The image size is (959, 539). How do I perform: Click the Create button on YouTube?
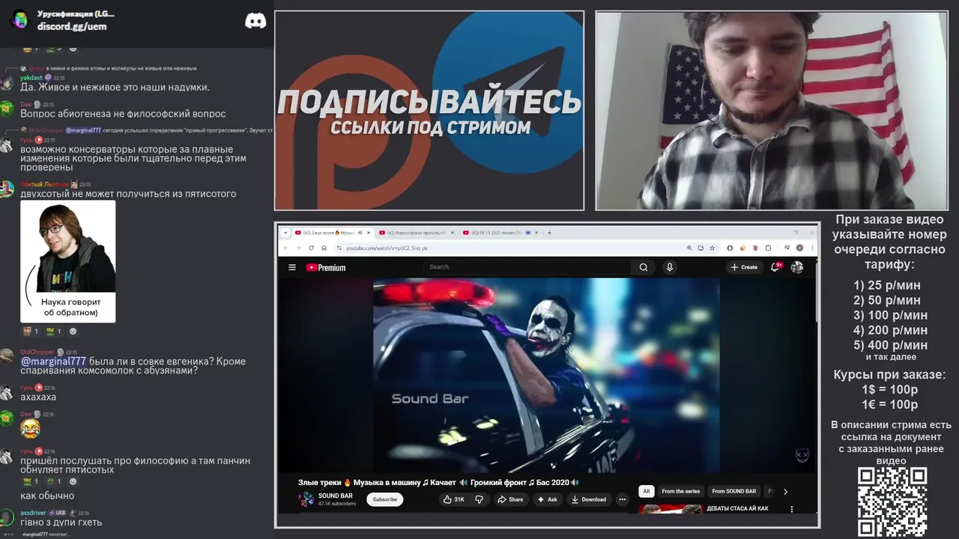[x=744, y=267]
